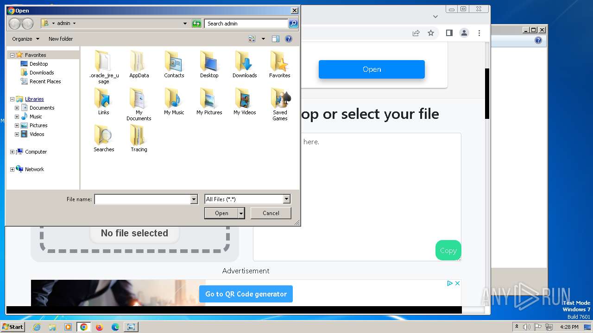
Task: Select the My Videos folder
Action: click(x=245, y=101)
